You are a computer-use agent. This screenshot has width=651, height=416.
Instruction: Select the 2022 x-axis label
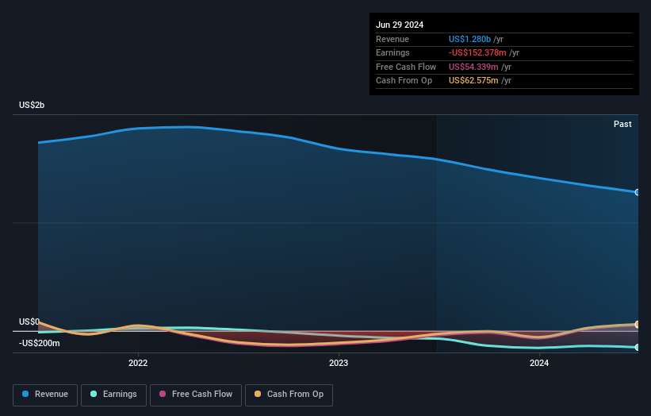(x=138, y=364)
